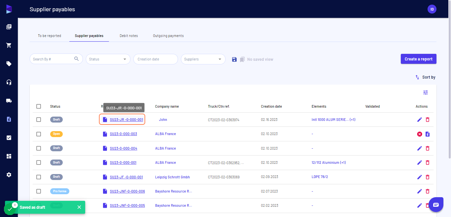Screen dimensions: 451x217
Task: Open the shopping cart sidebar icon
Action: point(9,45)
